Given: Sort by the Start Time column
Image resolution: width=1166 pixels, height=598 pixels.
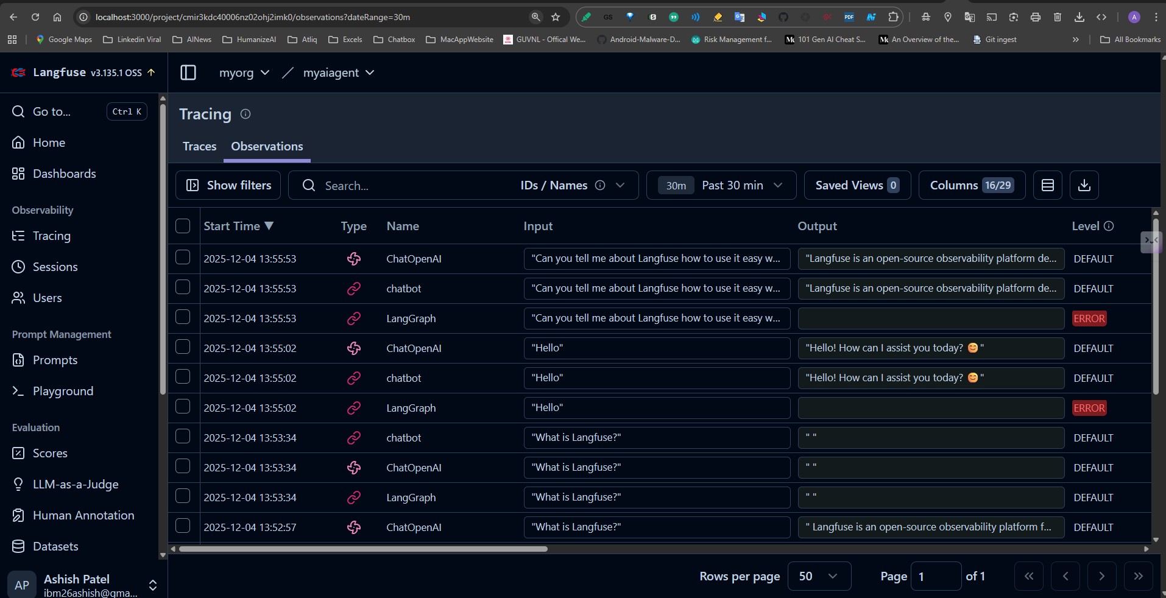Looking at the screenshot, I should 238,226.
